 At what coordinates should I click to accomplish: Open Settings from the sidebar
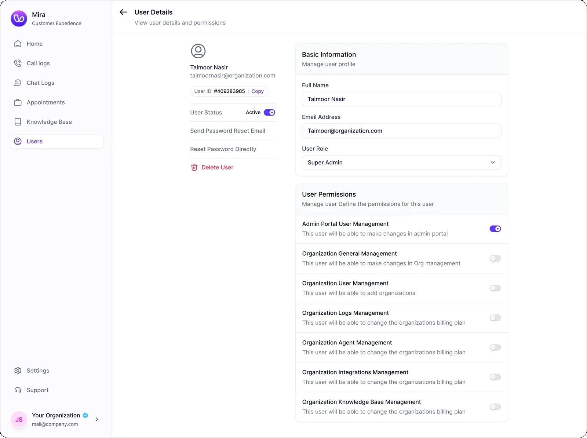coord(56,371)
